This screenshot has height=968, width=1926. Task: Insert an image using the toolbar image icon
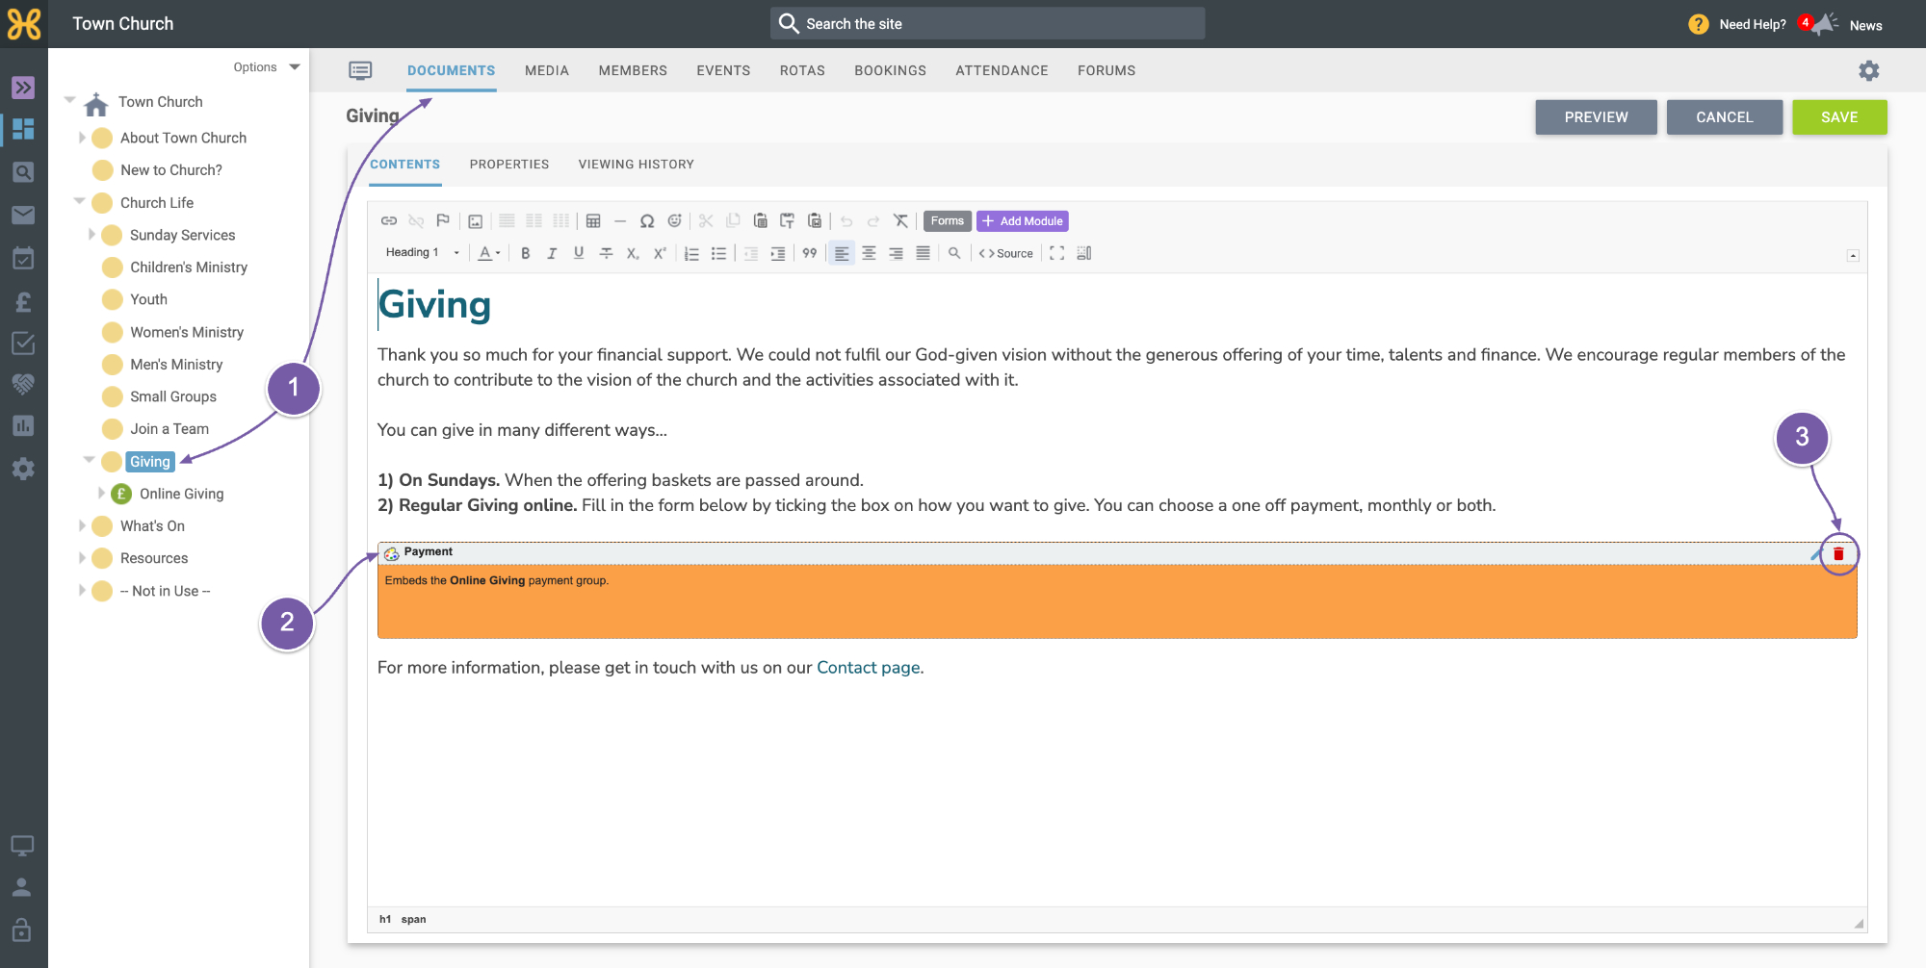pyautogui.click(x=475, y=221)
